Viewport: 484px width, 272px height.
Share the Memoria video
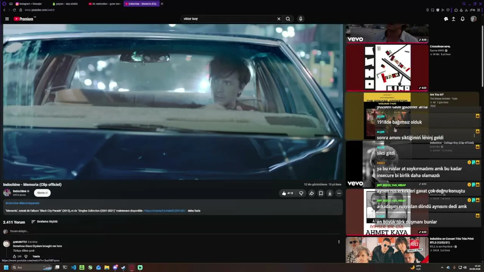click(312, 193)
